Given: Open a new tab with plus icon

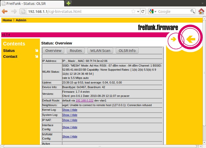Looking at the screenshot, I should pos(68,3).
